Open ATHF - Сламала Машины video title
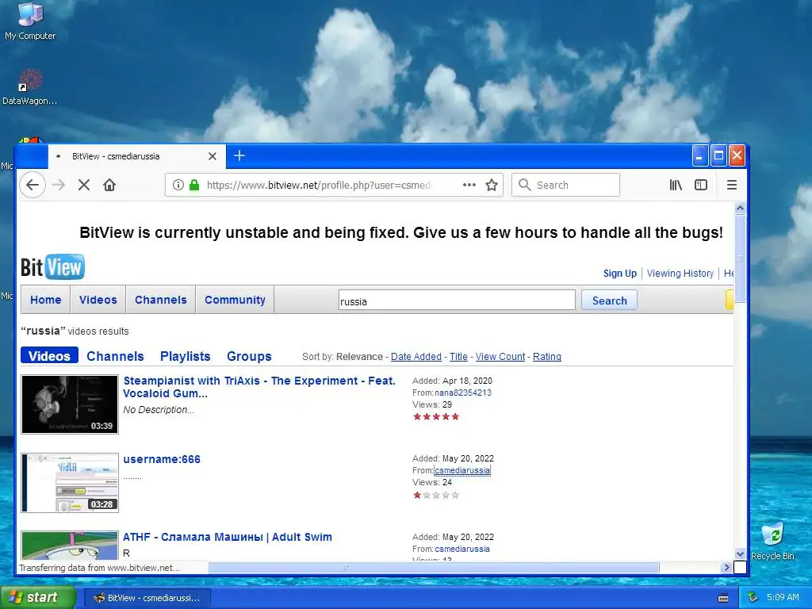 point(228,537)
